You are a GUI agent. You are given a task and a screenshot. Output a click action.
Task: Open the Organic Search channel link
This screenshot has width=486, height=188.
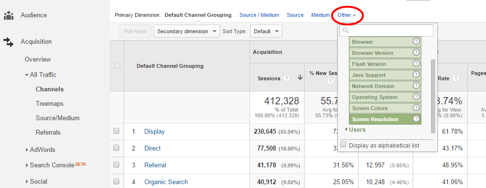[166, 182]
